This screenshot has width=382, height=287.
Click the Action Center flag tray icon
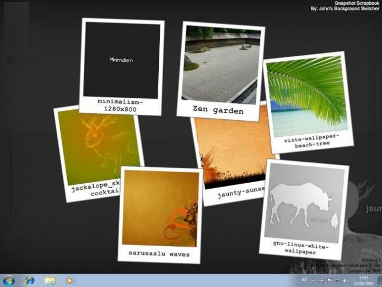330,281
